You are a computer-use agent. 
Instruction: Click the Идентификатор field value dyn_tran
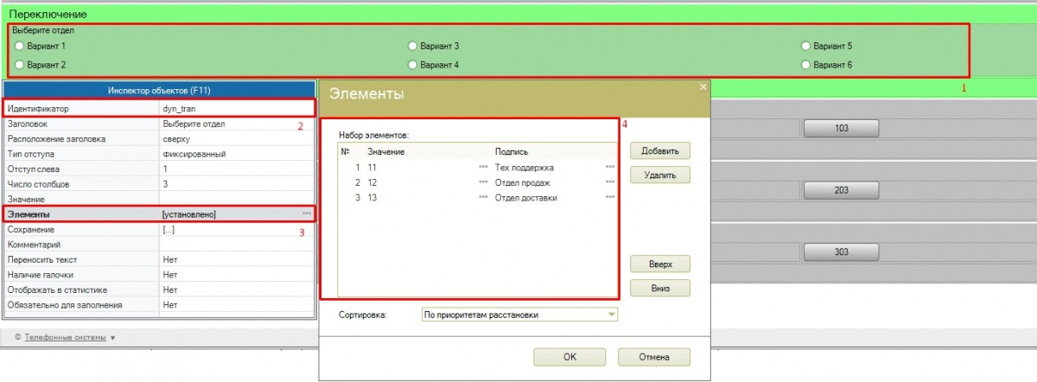(x=235, y=109)
